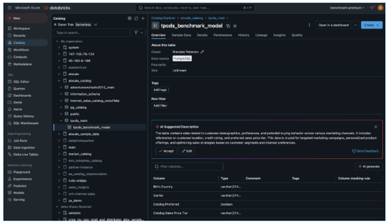Expand the information_schema node
Image resolution: width=387 pixels, height=223 pixels.
point(61,94)
